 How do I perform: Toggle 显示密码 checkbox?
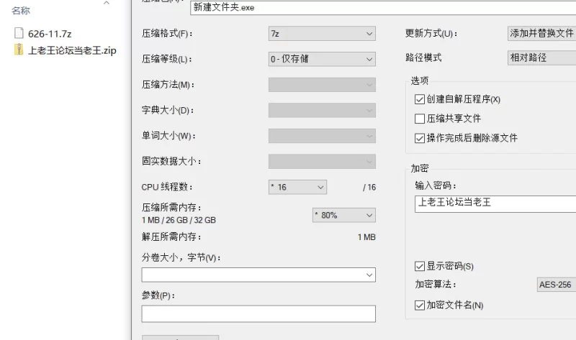[420, 266]
